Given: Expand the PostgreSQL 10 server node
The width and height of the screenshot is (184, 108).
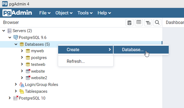Looking at the screenshot, I should coord(10,98).
